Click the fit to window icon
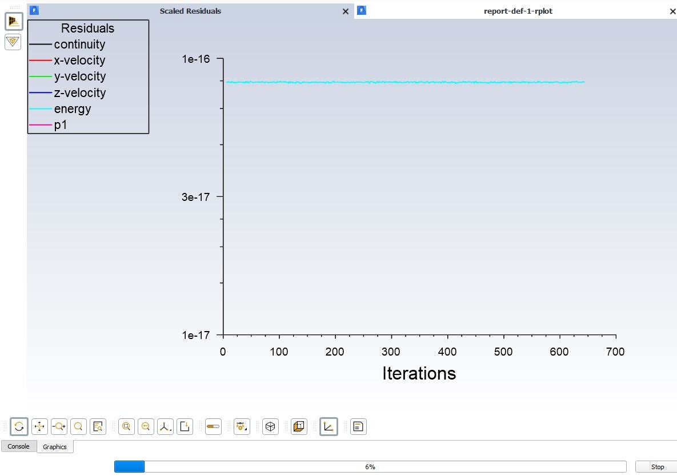Image resolution: width=677 pixels, height=476 pixels. point(126,426)
